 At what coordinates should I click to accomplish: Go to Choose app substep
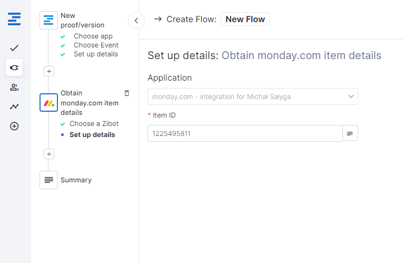(93, 36)
